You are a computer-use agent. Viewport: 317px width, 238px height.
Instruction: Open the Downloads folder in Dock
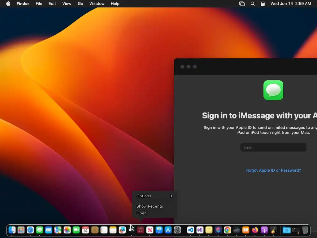point(286,230)
